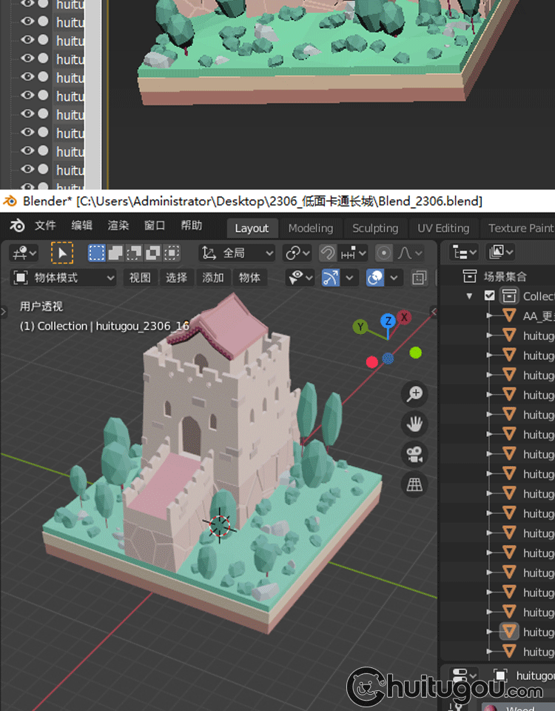Click the 视图 button in viewport header
The width and height of the screenshot is (555, 711).
(140, 278)
